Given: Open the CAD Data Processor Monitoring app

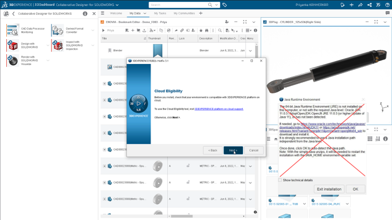Looking at the screenshot, I should coord(13,30).
